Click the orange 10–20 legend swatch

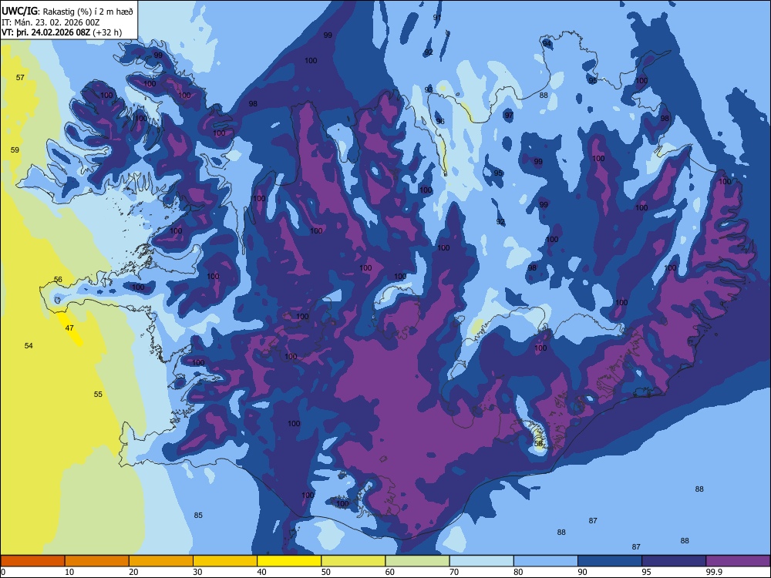pos(97,561)
